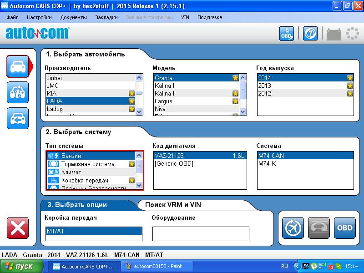Open the Настройки menu
This screenshot has height=273, width=364.
[x=39, y=17]
